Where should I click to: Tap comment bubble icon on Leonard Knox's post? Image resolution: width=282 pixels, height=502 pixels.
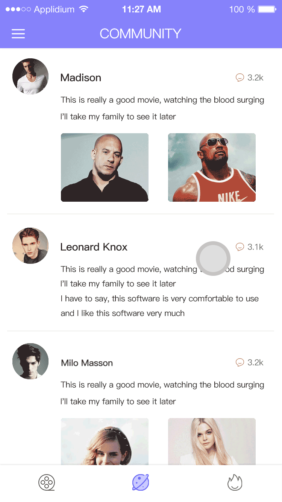240,247
